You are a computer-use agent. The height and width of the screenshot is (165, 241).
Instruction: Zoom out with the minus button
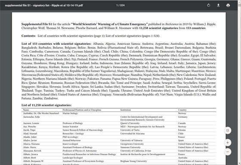point(228,152)
